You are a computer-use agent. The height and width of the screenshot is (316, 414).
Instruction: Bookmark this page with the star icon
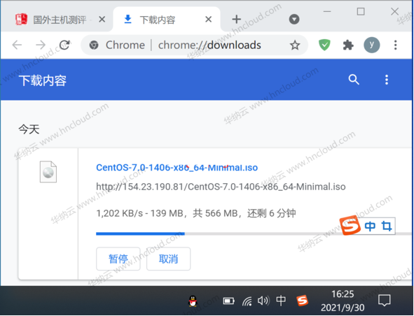point(295,45)
